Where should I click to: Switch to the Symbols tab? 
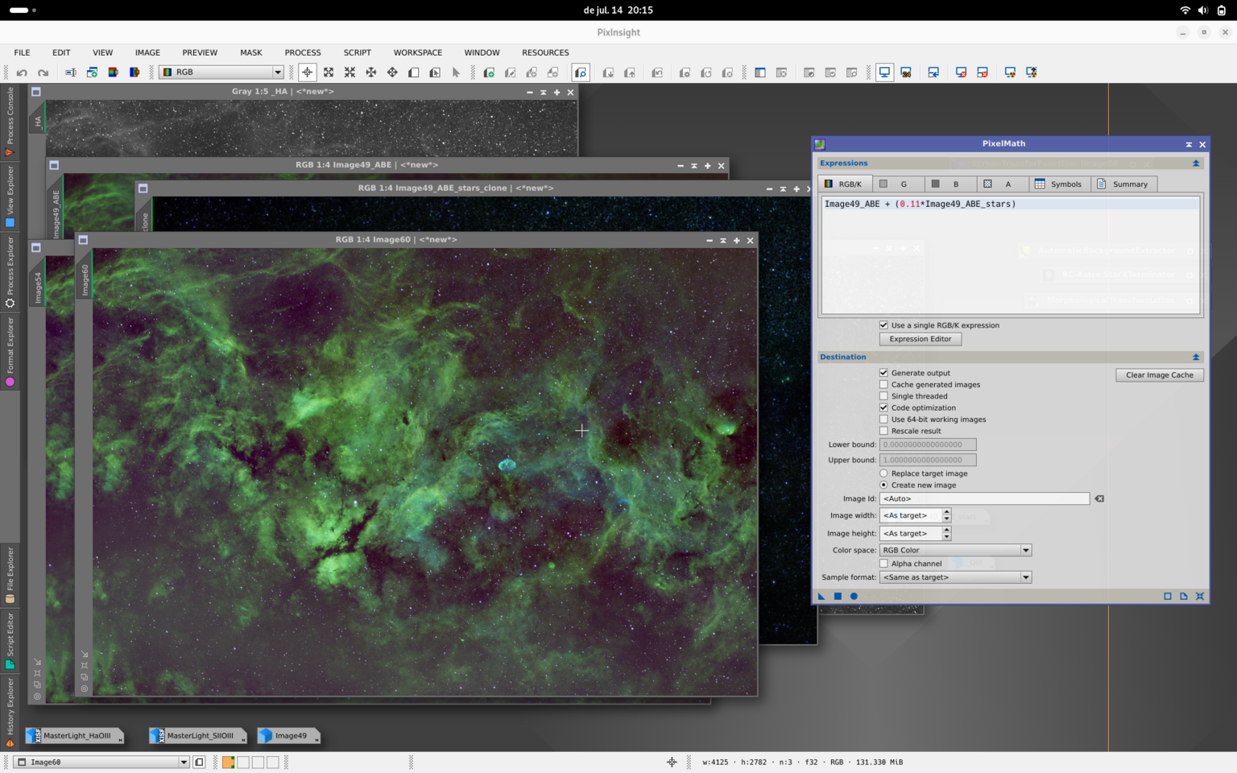point(1058,184)
